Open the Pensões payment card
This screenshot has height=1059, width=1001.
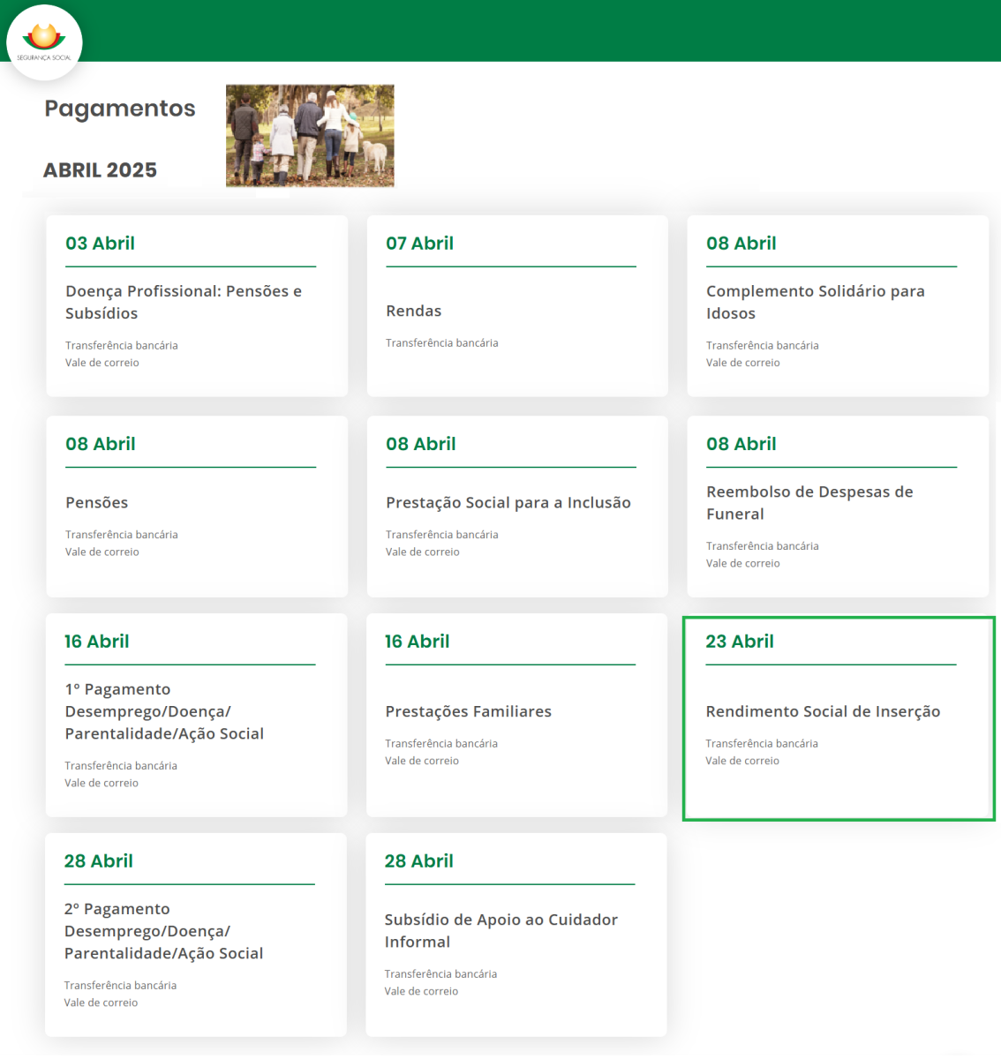point(197,507)
